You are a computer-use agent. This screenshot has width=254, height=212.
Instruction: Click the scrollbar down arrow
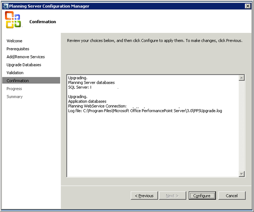pos(242,174)
